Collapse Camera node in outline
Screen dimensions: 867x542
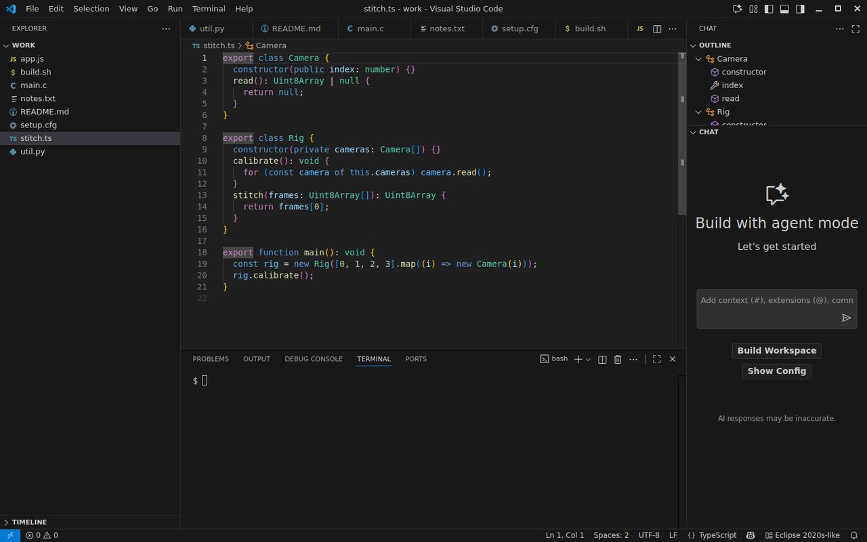click(x=700, y=59)
